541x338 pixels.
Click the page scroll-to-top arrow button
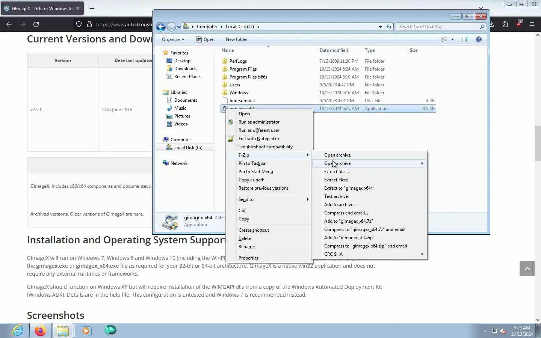tap(527, 269)
